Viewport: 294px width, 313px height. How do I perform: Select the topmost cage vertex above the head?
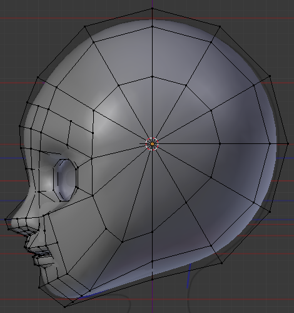pos(153,9)
